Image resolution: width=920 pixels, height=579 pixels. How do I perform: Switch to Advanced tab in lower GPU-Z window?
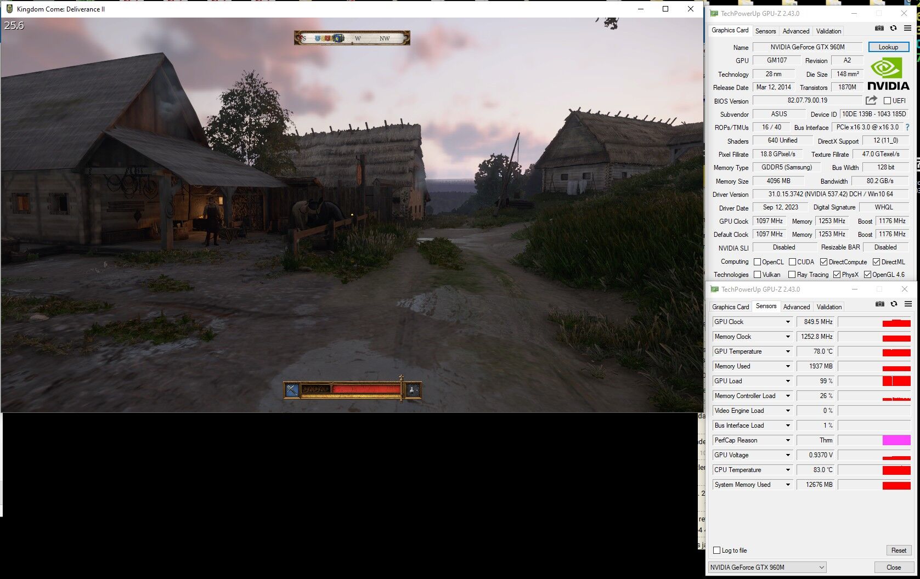click(796, 307)
